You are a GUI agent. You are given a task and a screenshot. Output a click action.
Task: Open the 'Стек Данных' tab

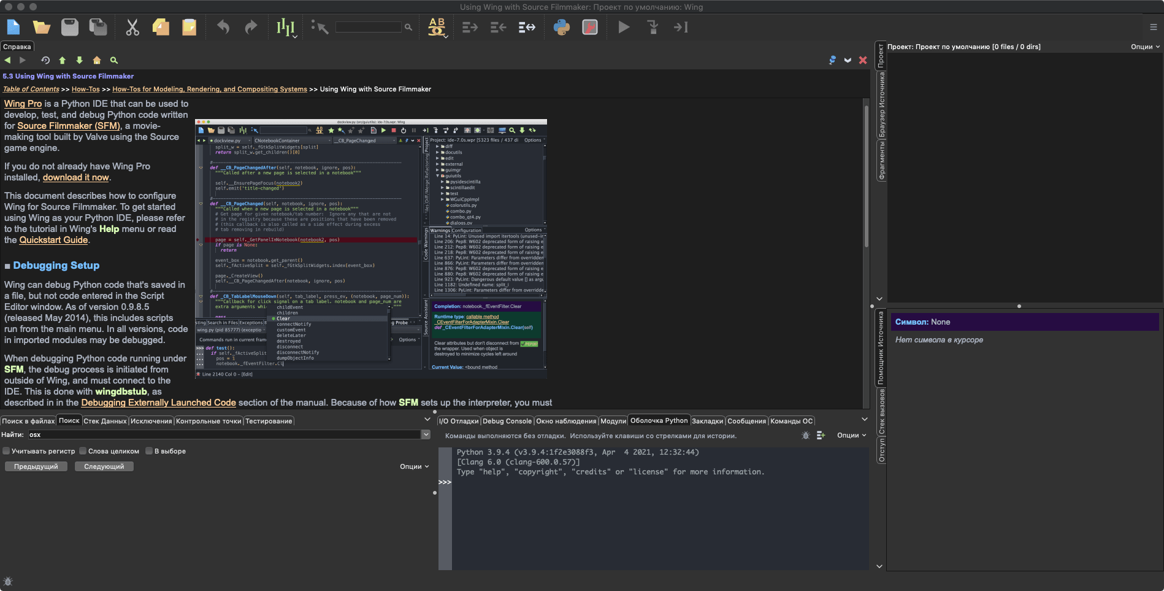[107, 421]
